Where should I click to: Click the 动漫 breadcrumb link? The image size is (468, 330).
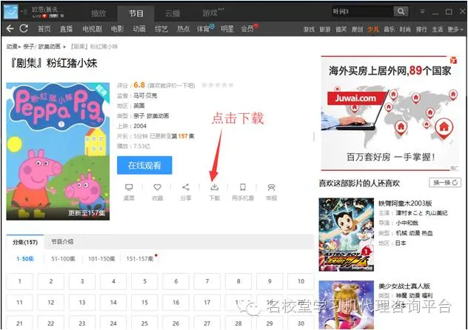point(12,47)
